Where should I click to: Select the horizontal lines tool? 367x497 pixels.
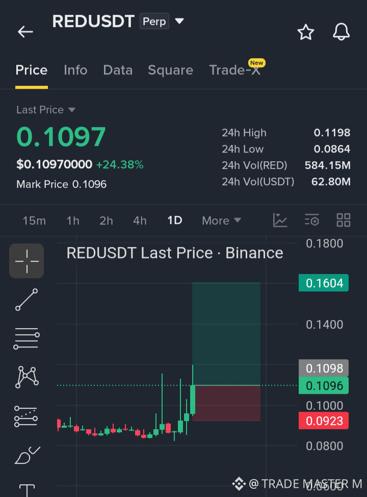coord(27,338)
